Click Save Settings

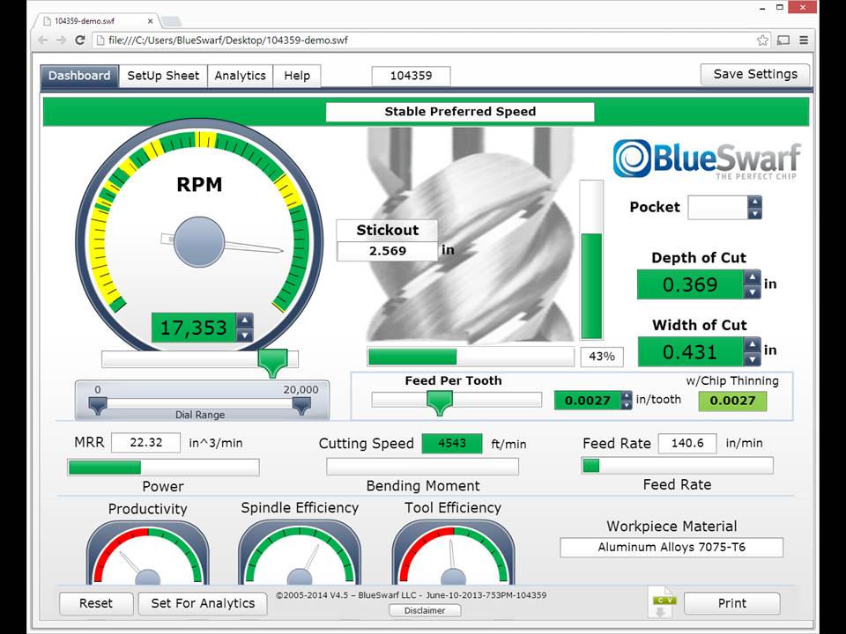coord(755,74)
